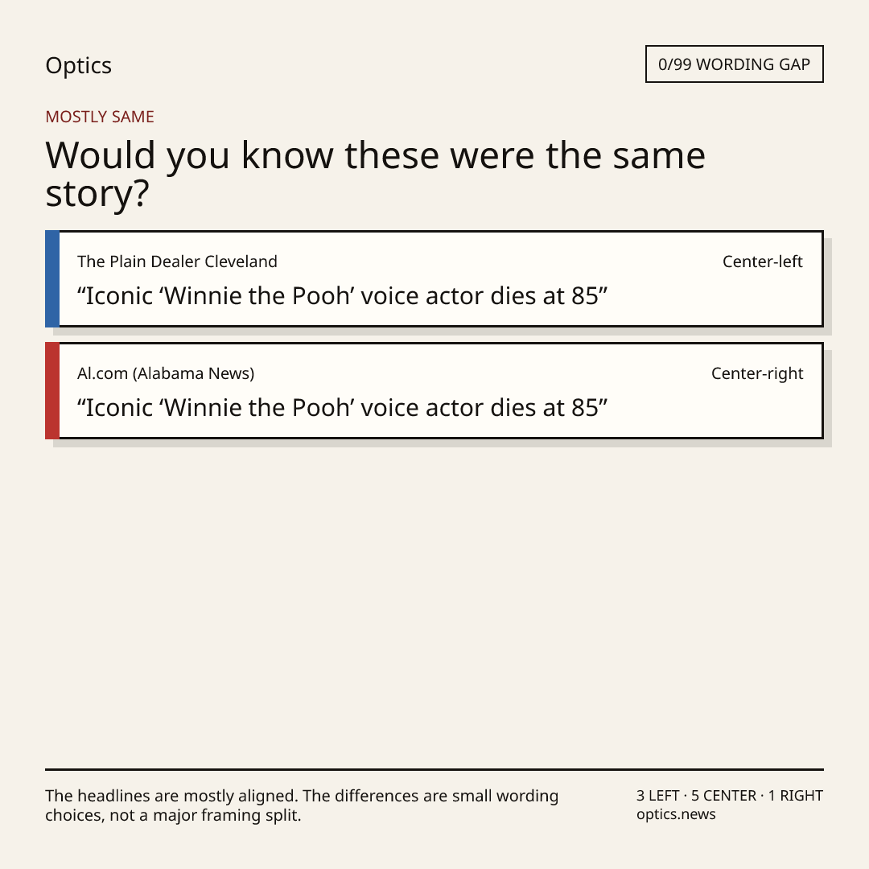Open the Al.com Alabama News headline card

[434, 391]
